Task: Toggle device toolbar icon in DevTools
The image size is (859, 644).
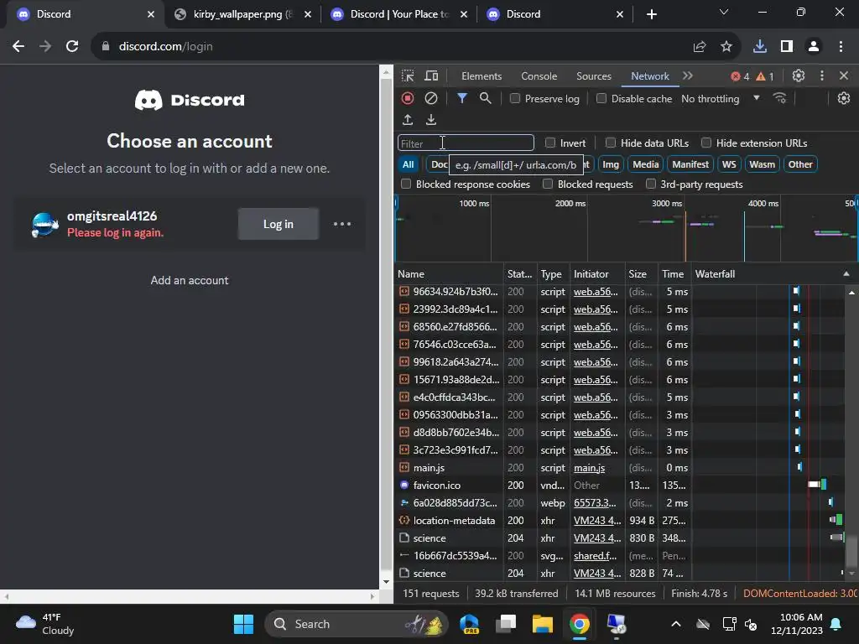Action: tap(432, 75)
